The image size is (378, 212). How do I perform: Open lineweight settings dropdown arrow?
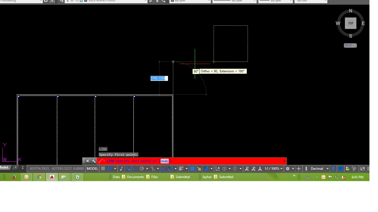(187, 169)
